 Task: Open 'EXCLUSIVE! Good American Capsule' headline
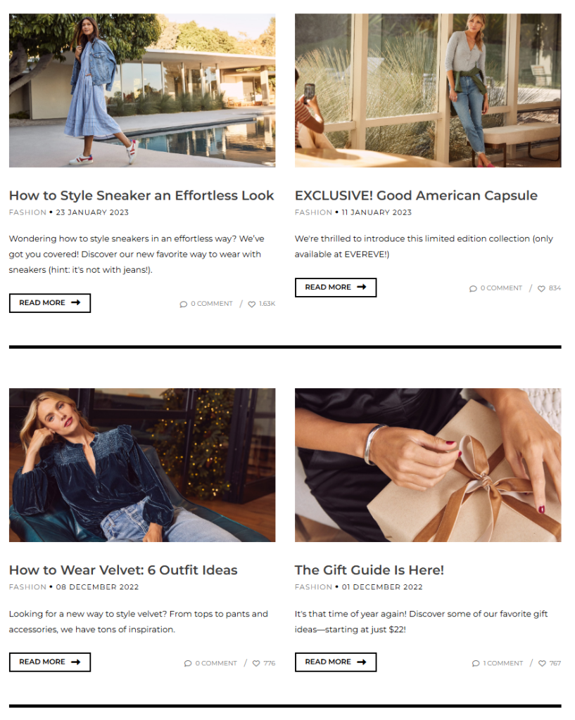(x=416, y=195)
